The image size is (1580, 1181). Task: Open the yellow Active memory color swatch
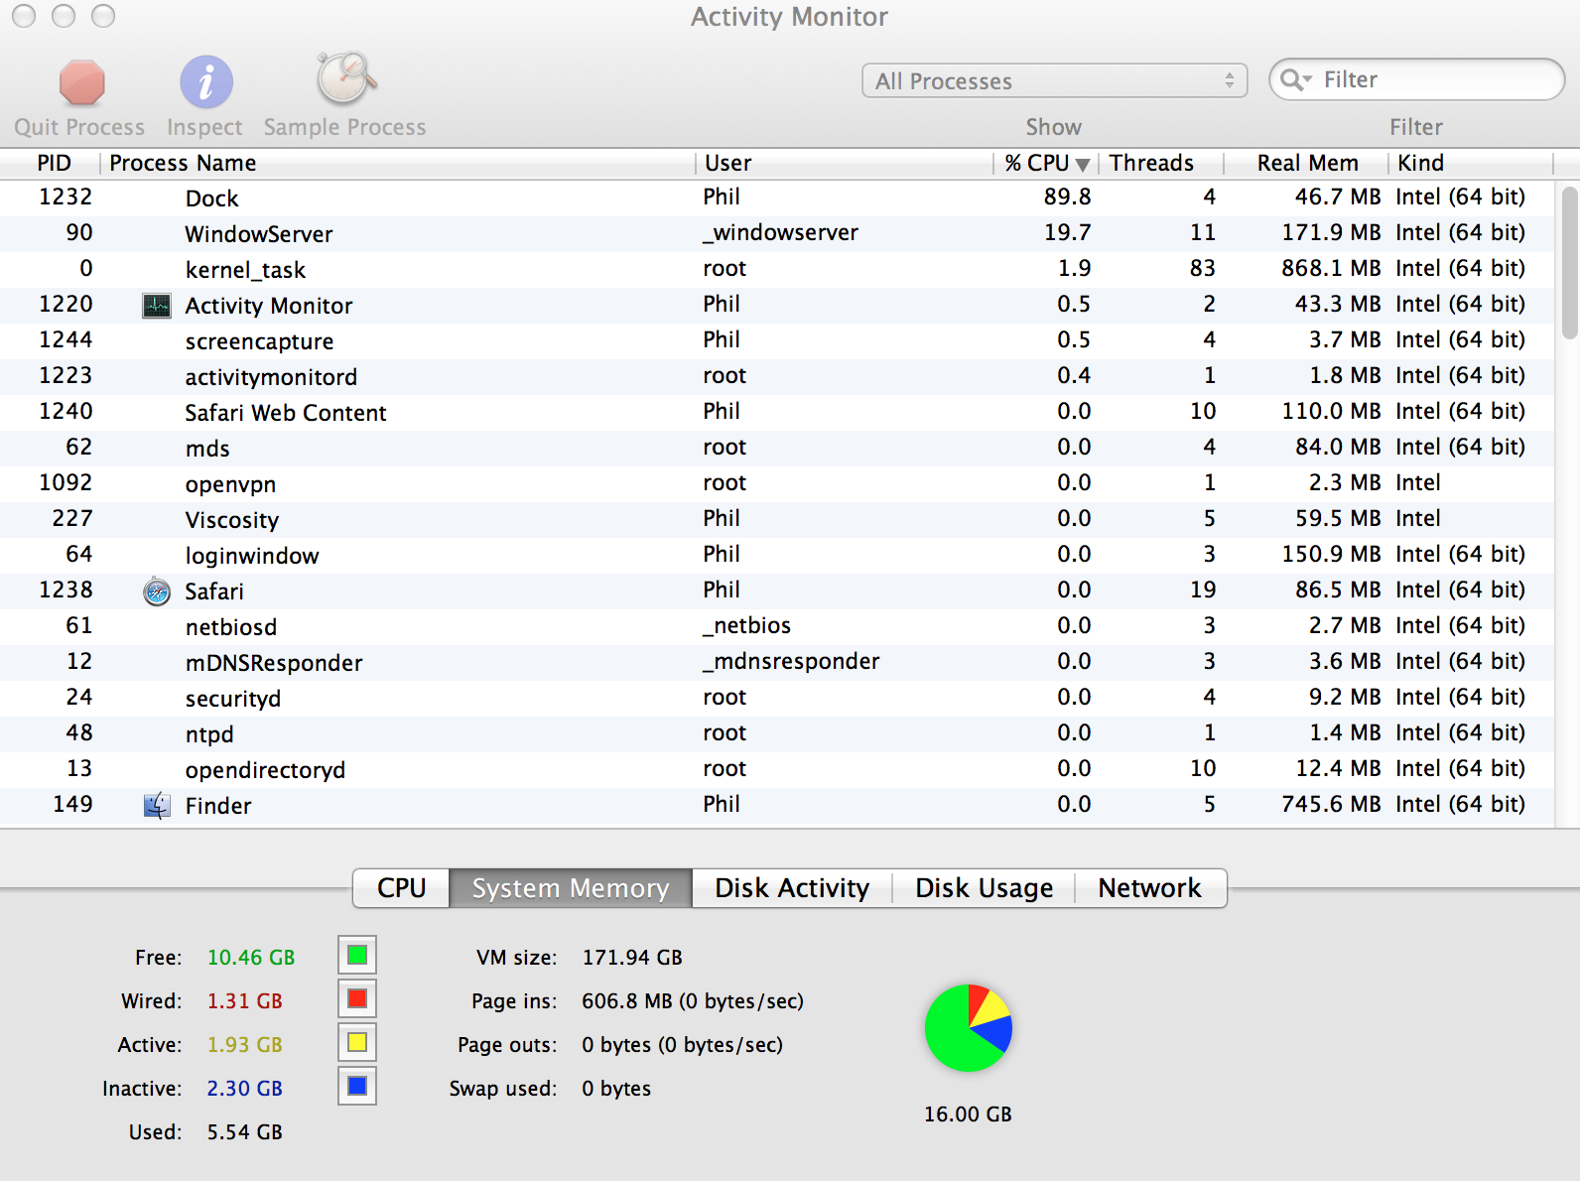357,1042
